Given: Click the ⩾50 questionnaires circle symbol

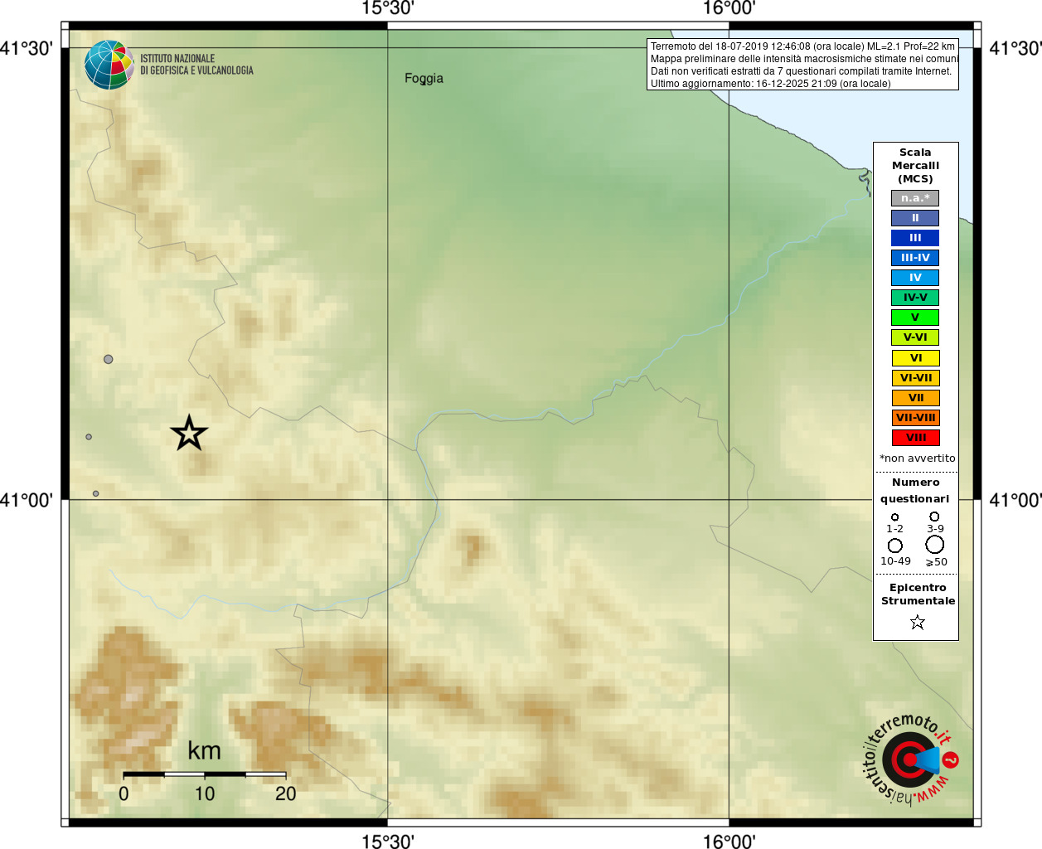Looking at the screenshot, I should click(x=935, y=545).
